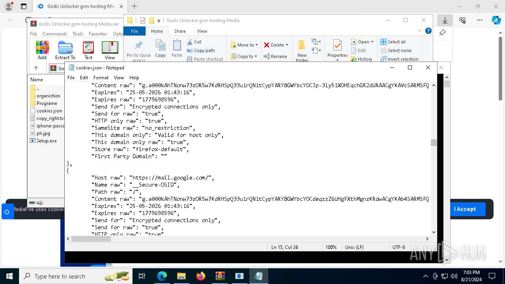505x284 pixels.
Task: Click Paste shortcut in Explorer ribbon
Action: 205,59
